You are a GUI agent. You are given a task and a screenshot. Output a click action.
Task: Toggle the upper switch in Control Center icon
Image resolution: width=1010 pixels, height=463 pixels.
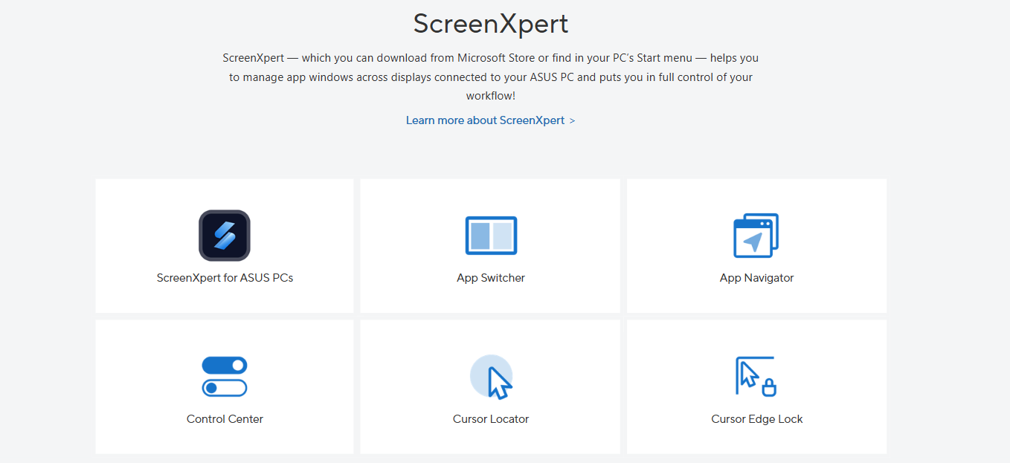tap(225, 366)
